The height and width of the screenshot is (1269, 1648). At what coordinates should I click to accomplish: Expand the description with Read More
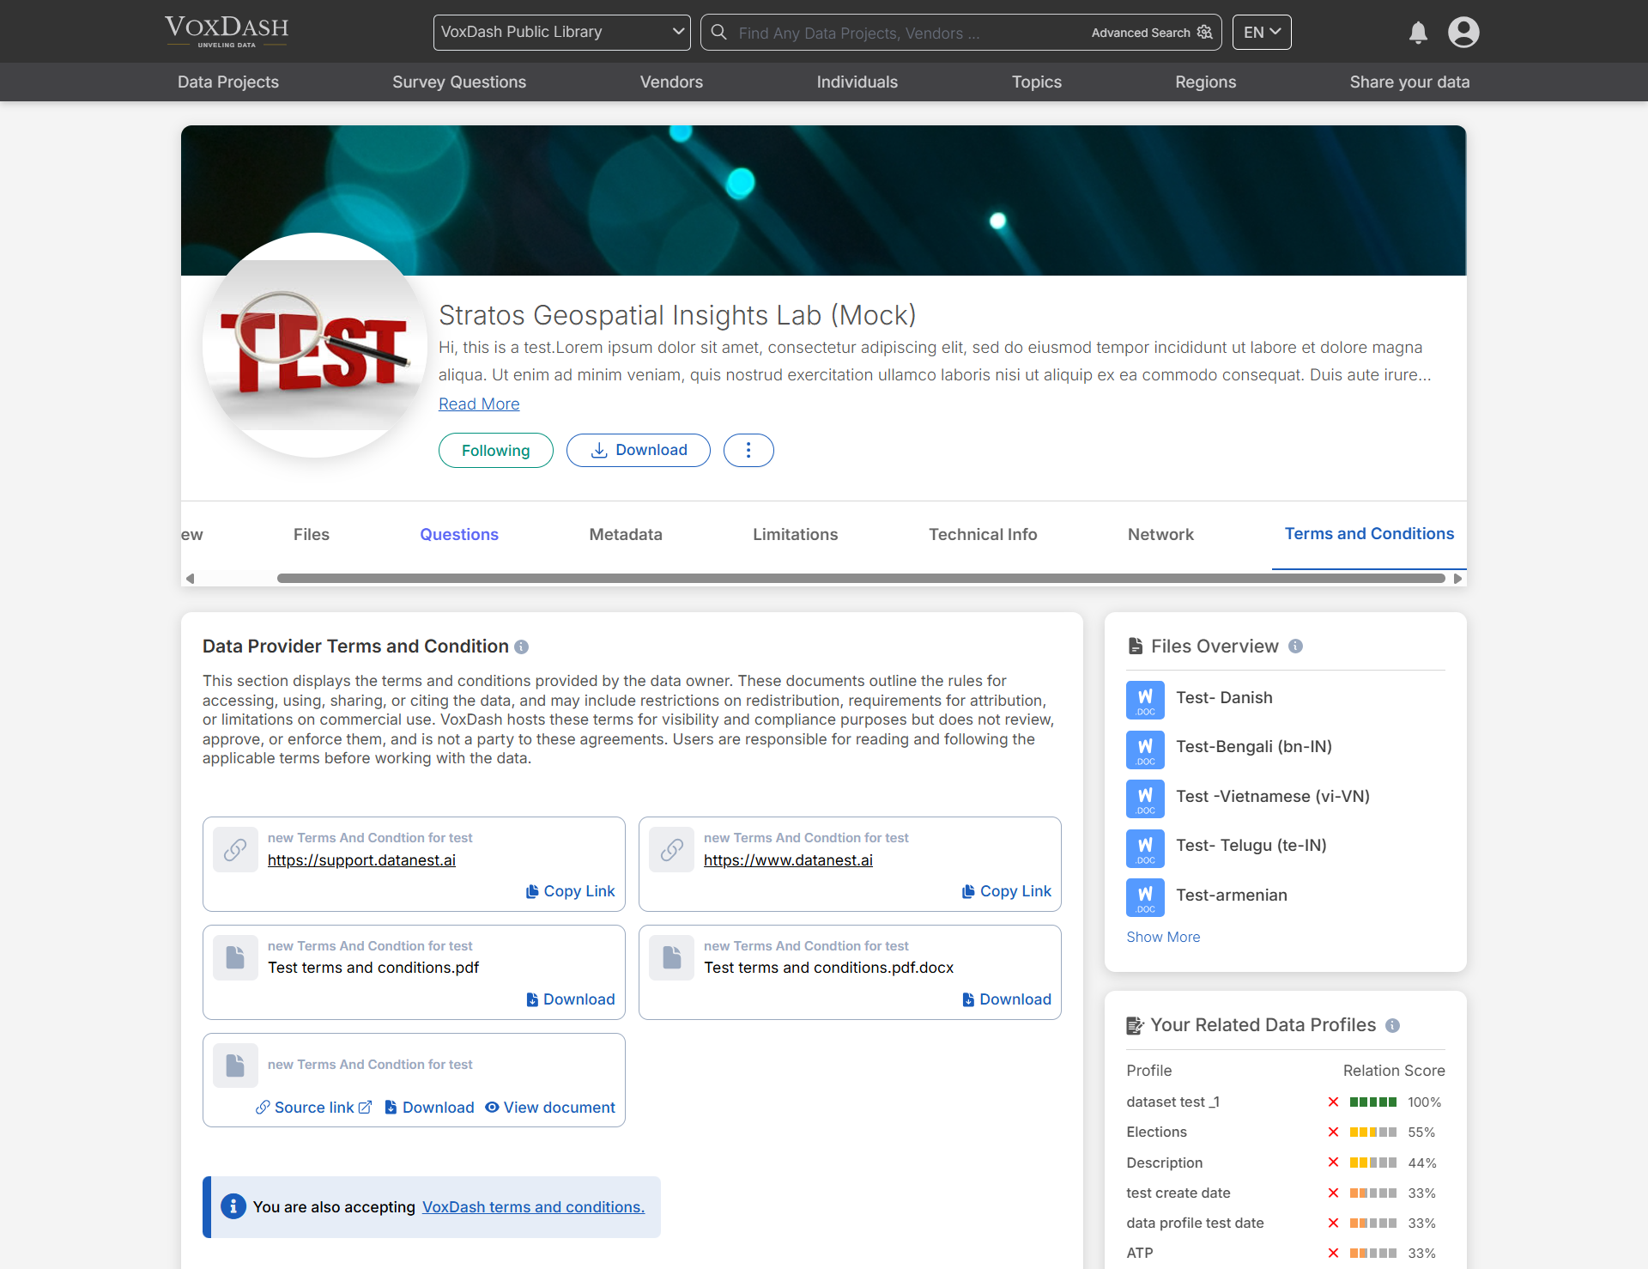[478, 404]
